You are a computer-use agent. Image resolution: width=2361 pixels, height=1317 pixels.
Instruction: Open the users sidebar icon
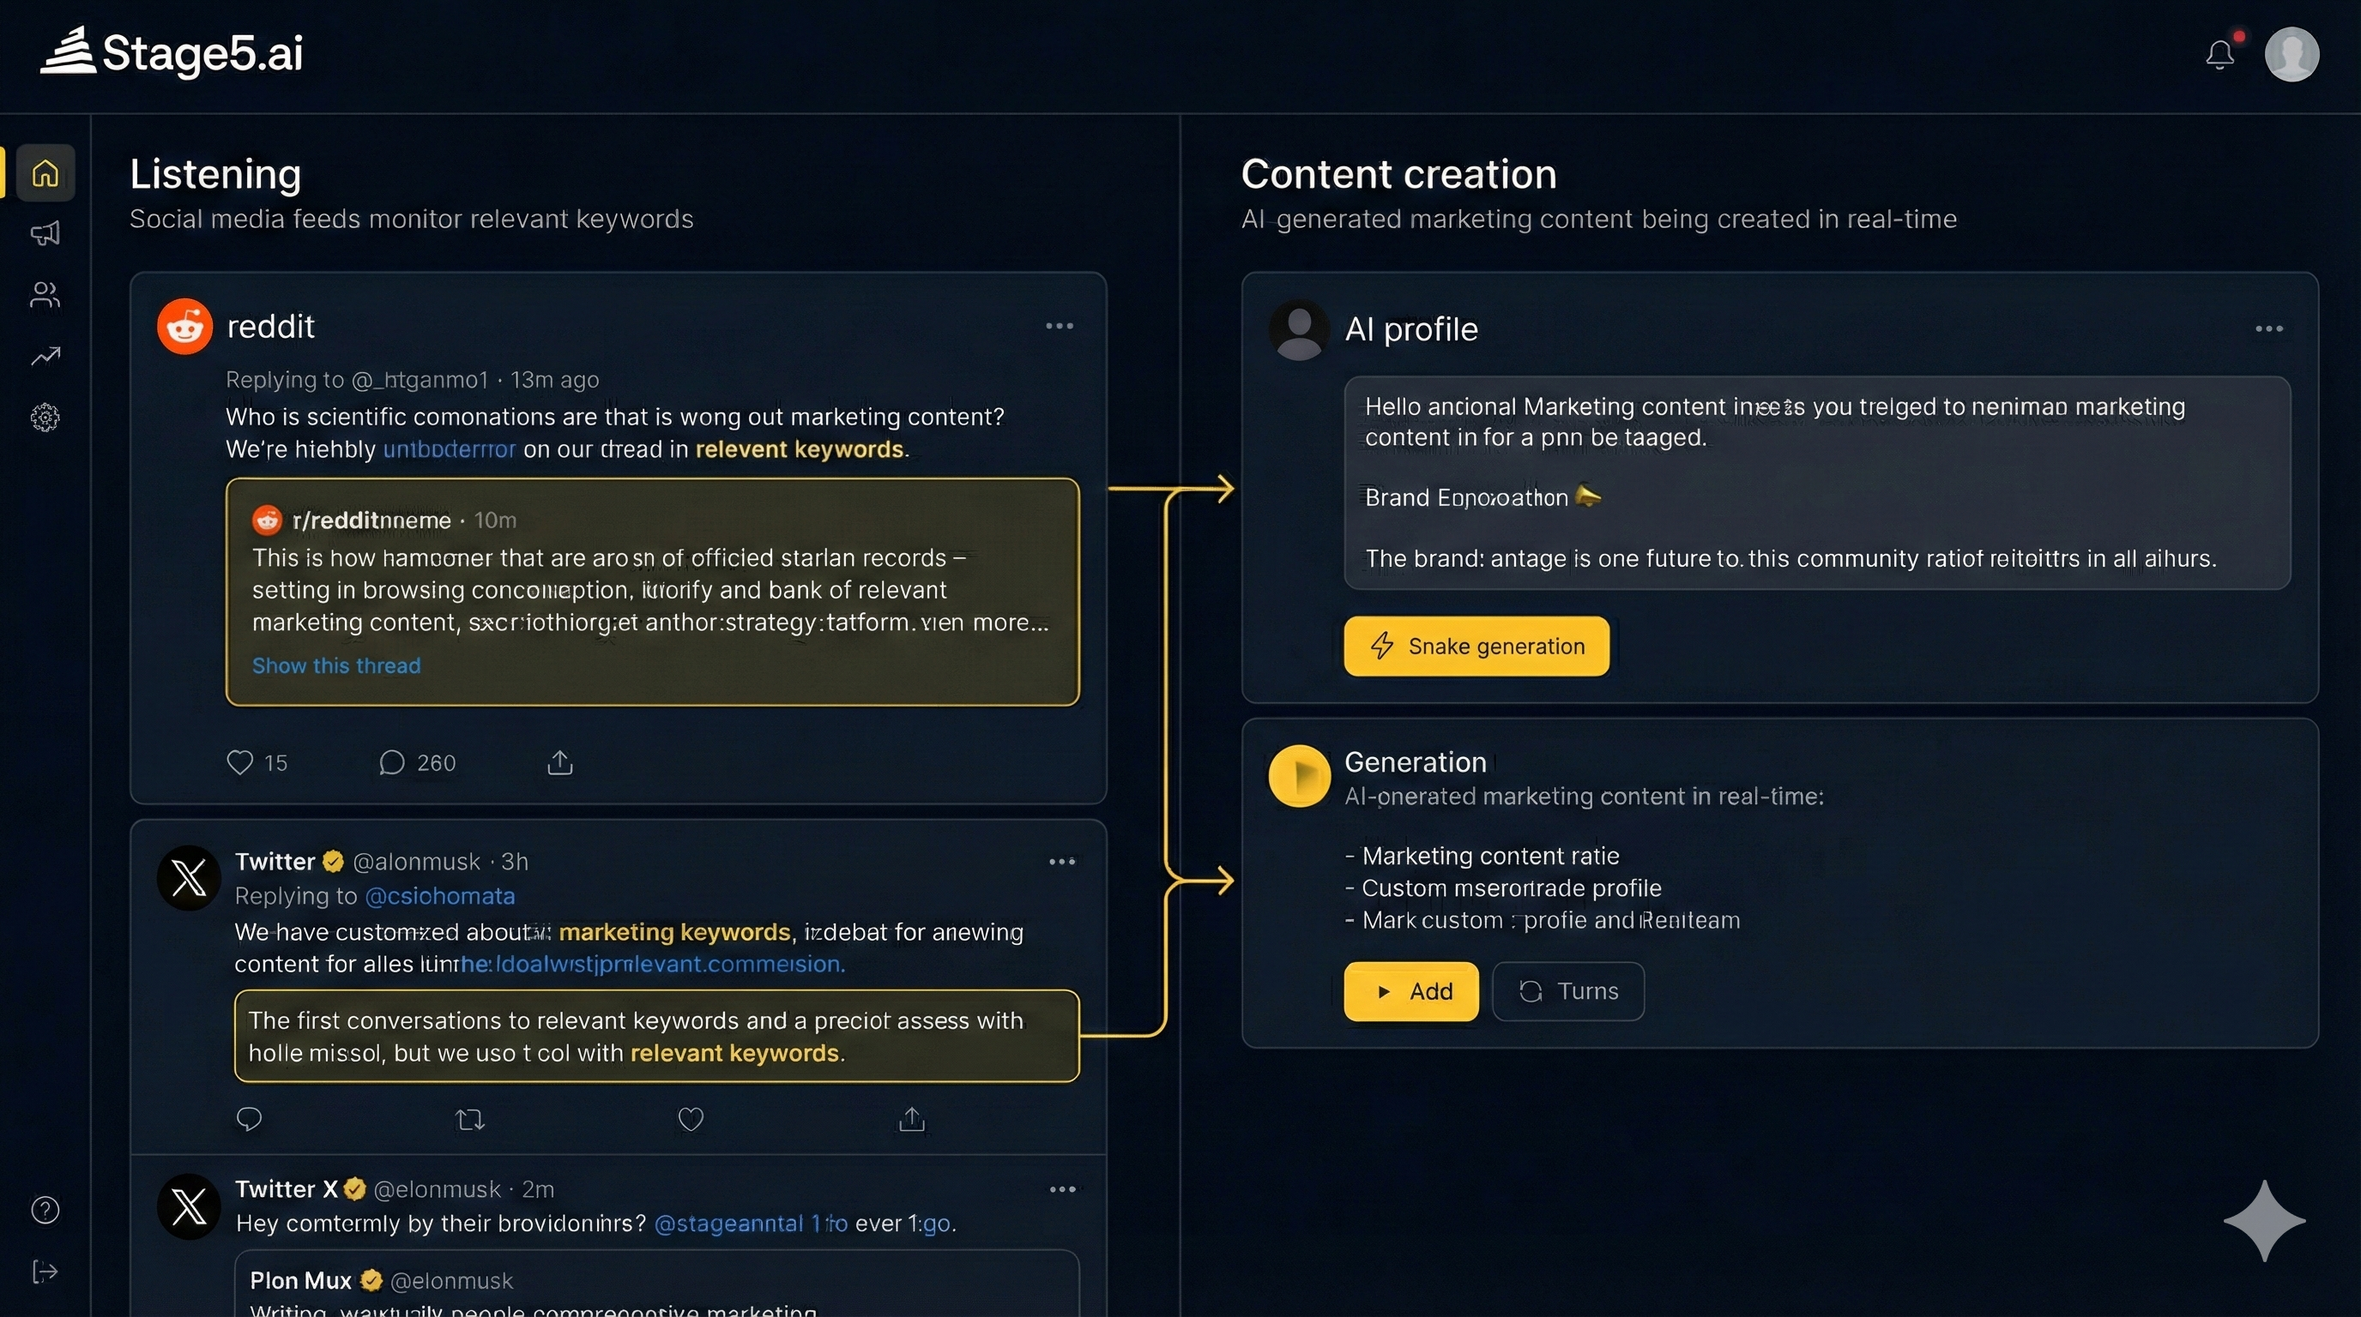tap(45, 295)
